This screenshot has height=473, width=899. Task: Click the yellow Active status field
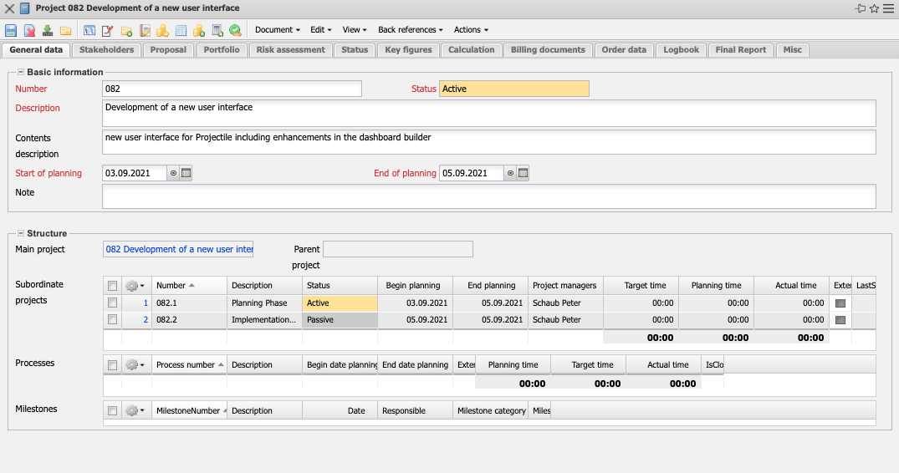pos(513,89)
